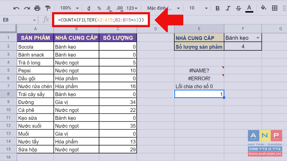Select the Gia vị cell in row 9
Screen dimensions: 287x161
pos(76,102)
